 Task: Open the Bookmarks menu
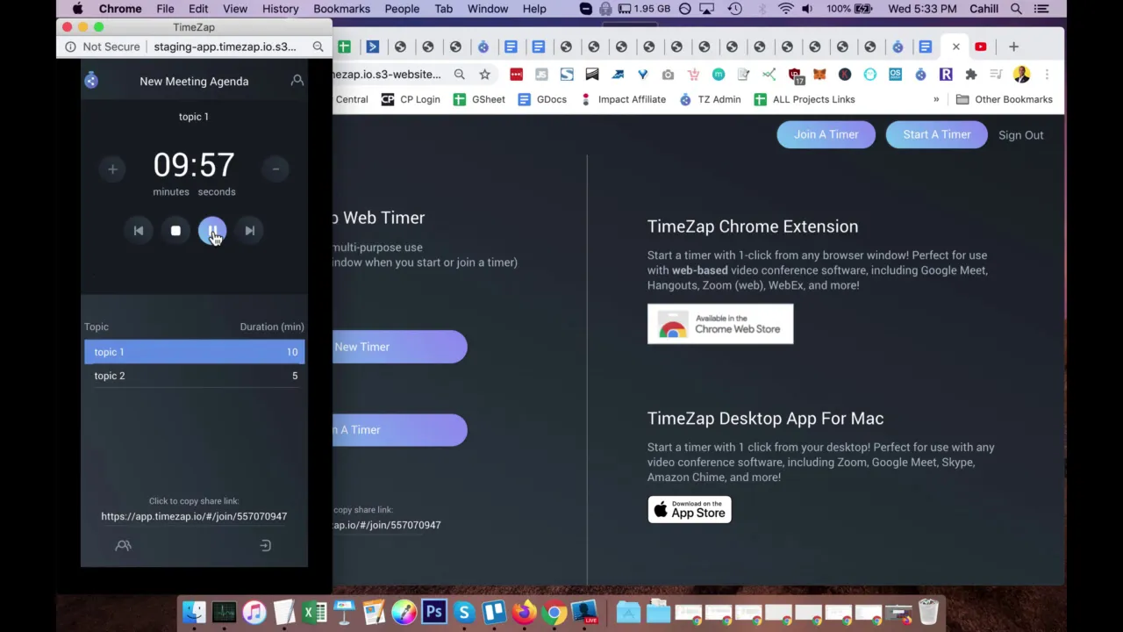(x=341, y=9)
